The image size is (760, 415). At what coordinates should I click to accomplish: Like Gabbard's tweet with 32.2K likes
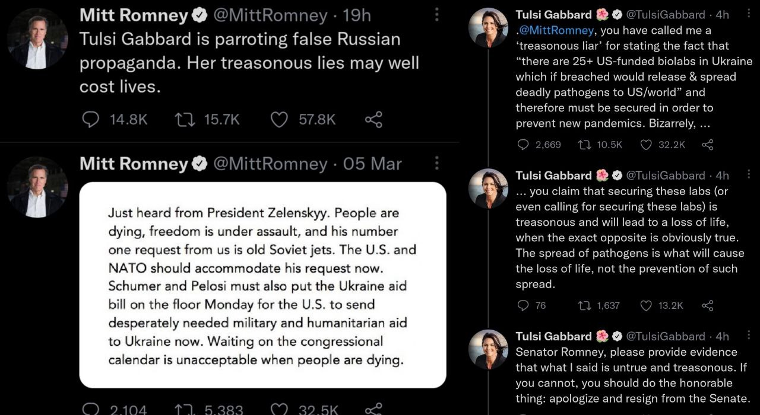pos(647,145)
